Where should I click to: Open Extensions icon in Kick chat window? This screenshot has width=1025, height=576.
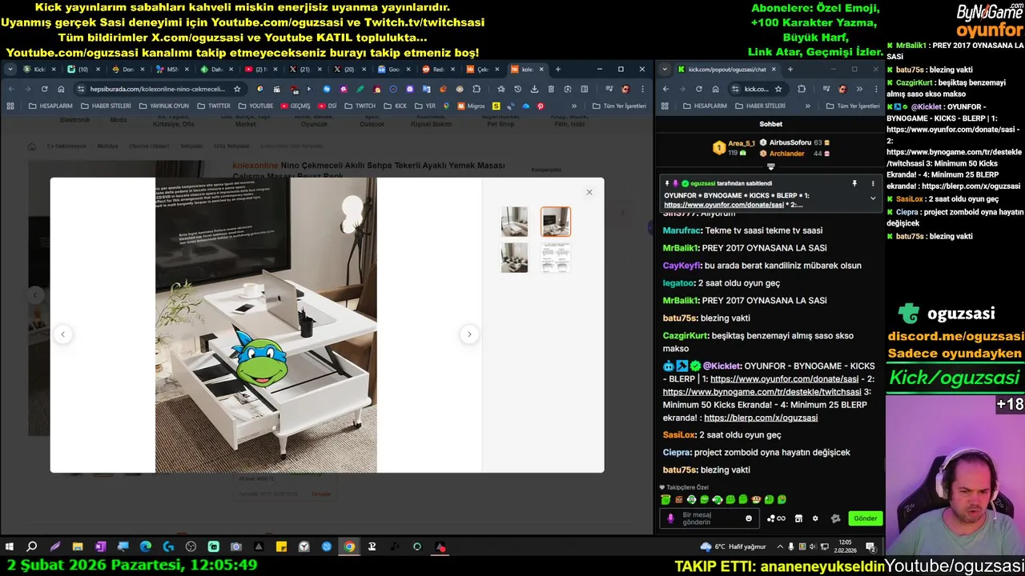pyautogui.click(x=802, y=89)
